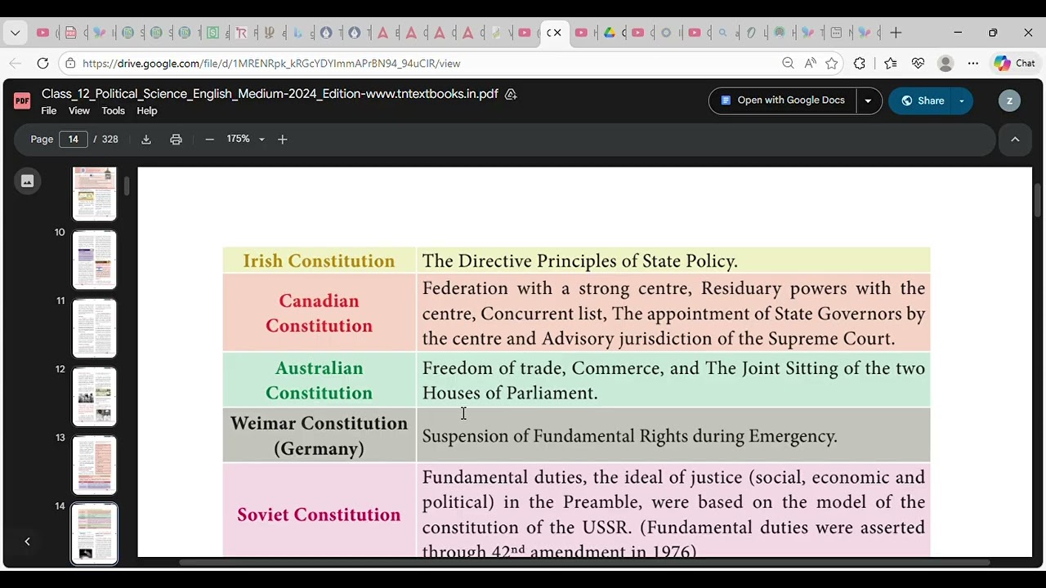Screen dimensions: 1046x588
Task: Click the Class_12_Political_Science PDF file name
Action: pos(270,94)
